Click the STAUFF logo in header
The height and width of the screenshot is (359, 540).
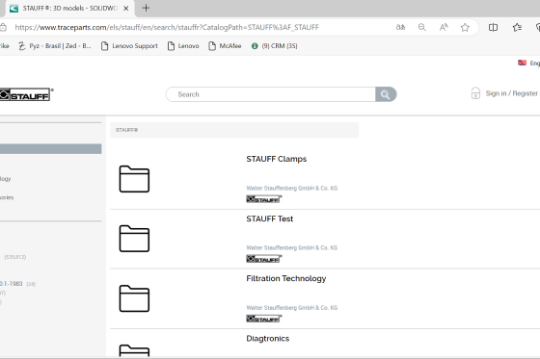pyautogui.click(x=26, y=94)
